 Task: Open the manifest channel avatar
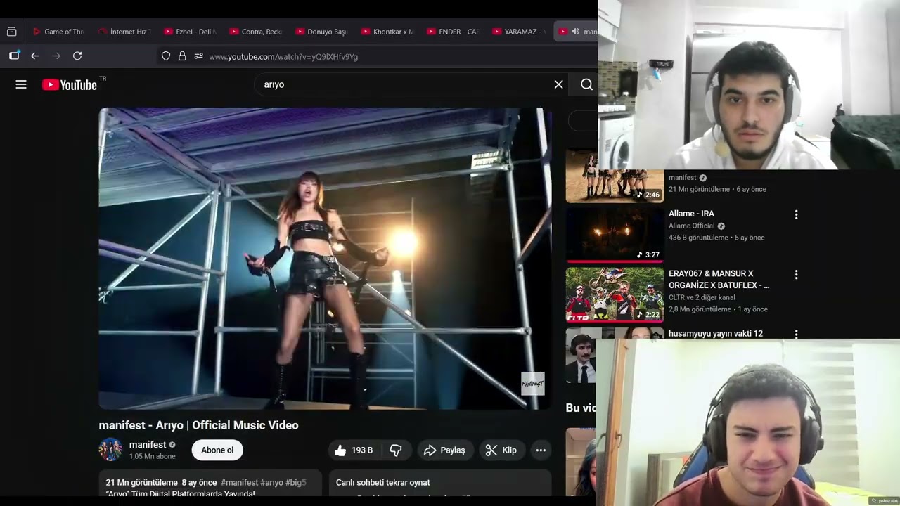pos(110,450)
